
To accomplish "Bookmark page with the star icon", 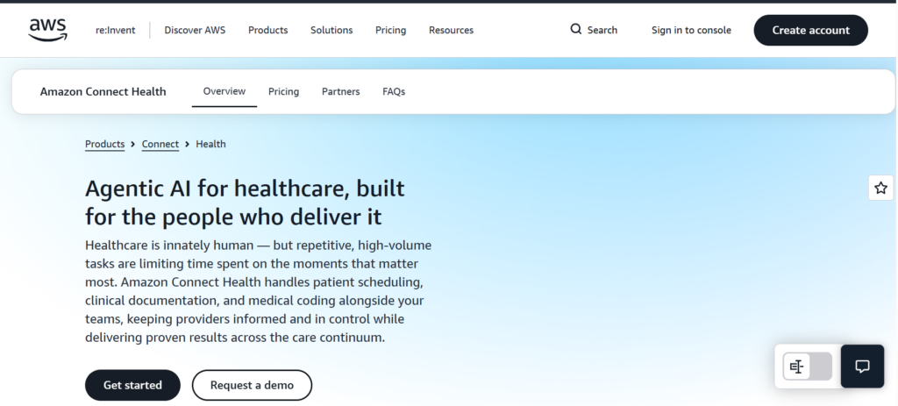I will click(x=880, y=188).
